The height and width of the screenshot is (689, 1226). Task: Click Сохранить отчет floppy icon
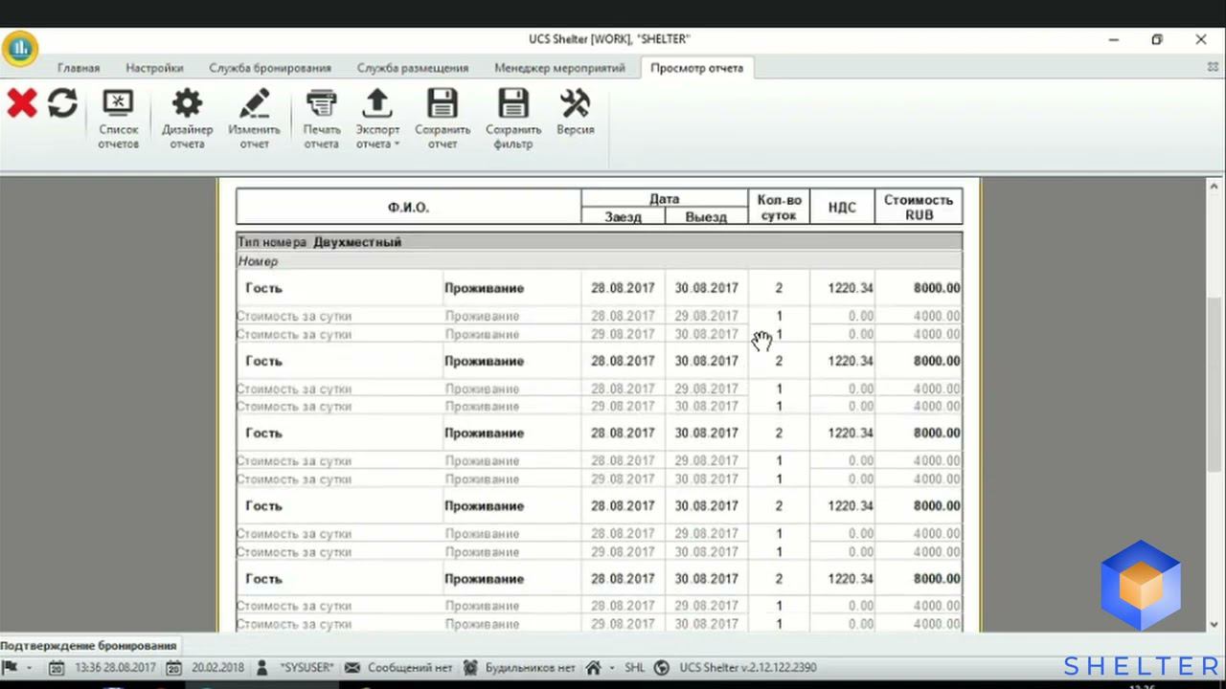(443, 119)
